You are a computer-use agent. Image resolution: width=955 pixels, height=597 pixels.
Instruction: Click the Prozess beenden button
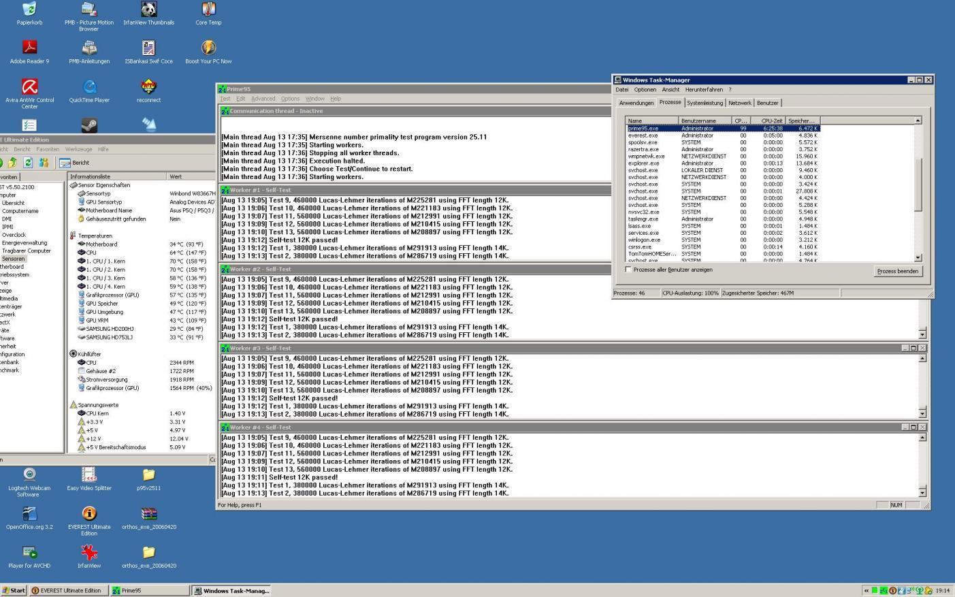pyautogui.click(x=898, y=271)
